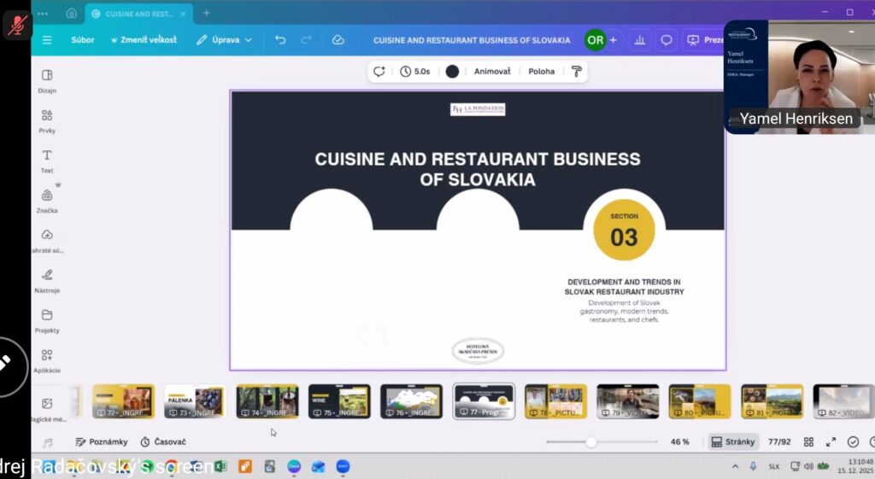Open the Projekty folder panel

(x=47, y=320)
